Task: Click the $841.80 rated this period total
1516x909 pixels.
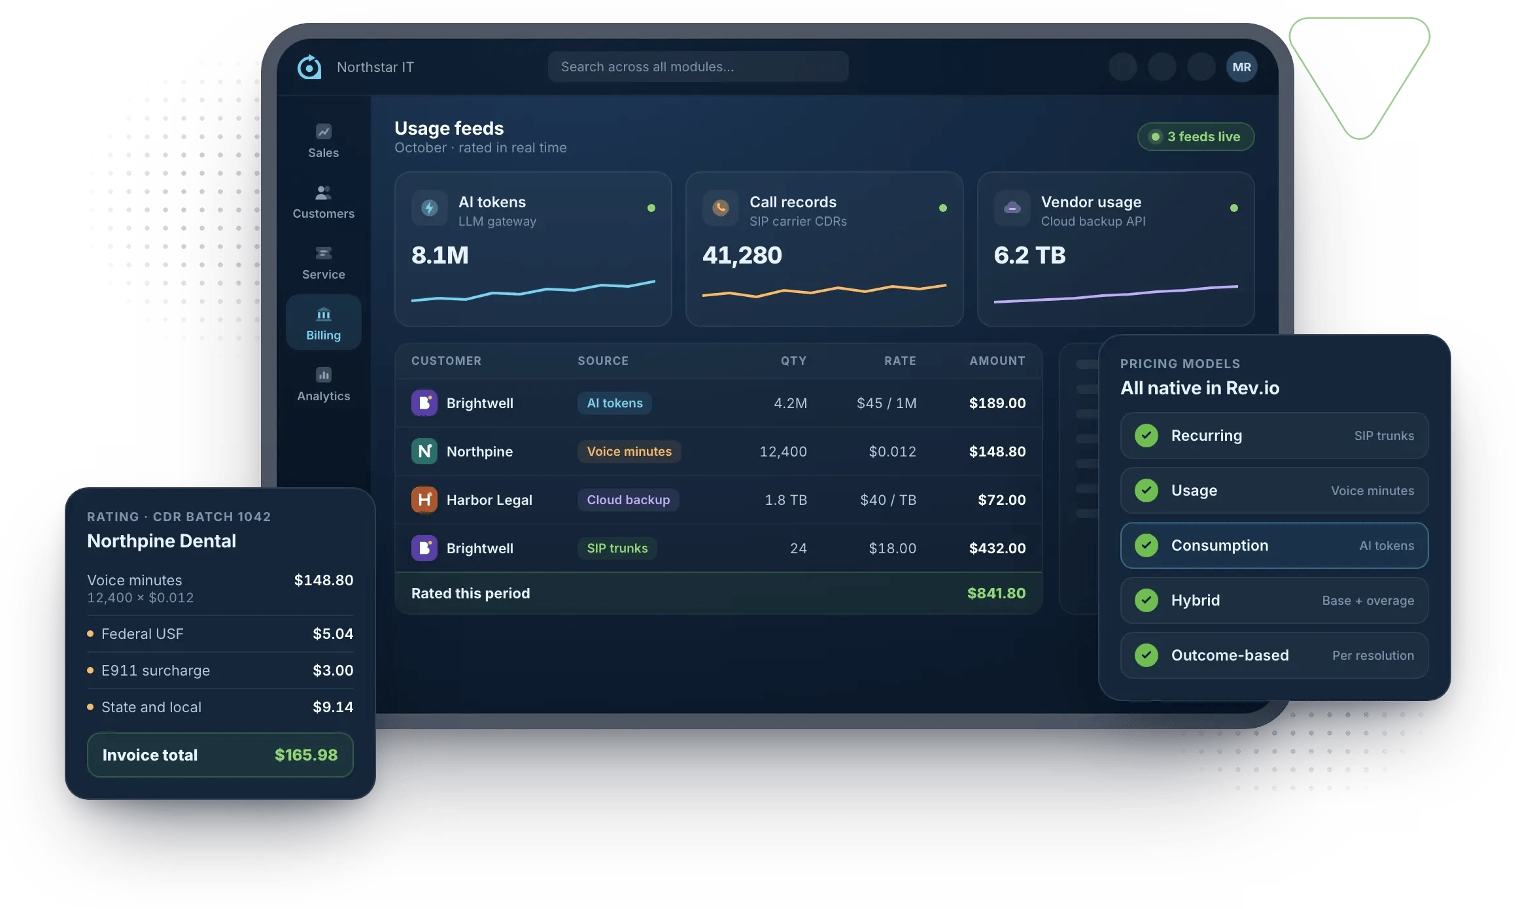Action: [x=996, y=593]
